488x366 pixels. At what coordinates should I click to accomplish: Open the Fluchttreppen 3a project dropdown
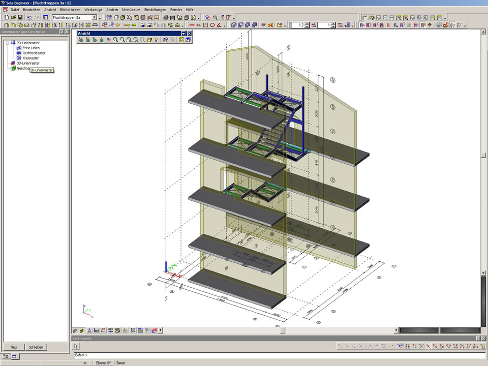pos(94,17)
